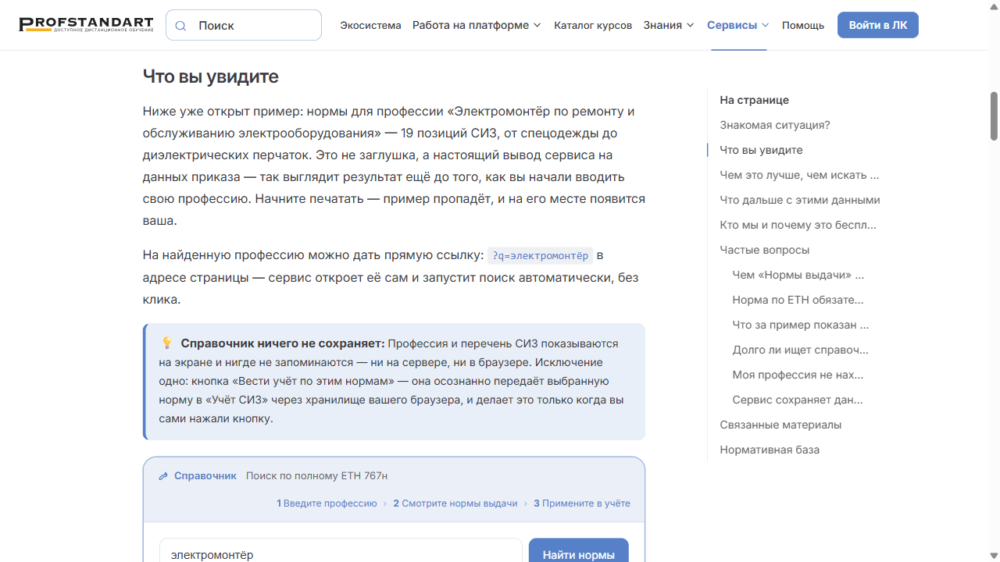The width and height of the screenshot is (1000, 562).
Task: Open Экосистема in the top menu
Action: tap(370, 25)
